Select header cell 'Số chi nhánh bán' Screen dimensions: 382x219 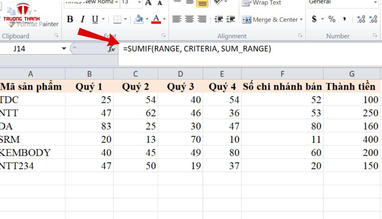tap(282, 86)
